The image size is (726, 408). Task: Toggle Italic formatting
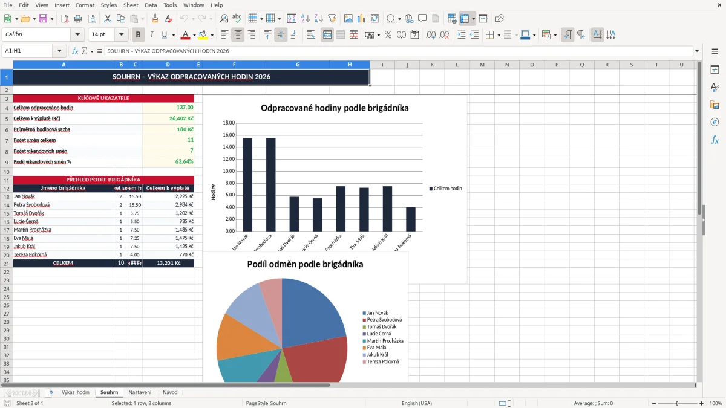pos(151,35)
